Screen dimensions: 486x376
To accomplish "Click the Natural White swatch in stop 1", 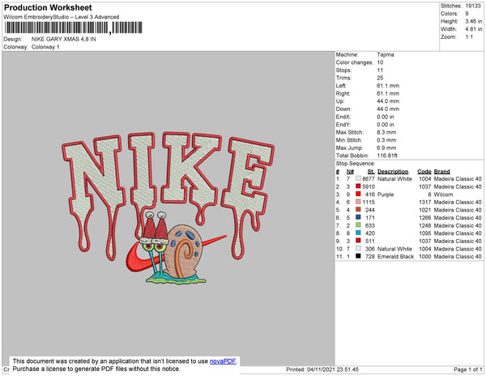I will [358, 178].
